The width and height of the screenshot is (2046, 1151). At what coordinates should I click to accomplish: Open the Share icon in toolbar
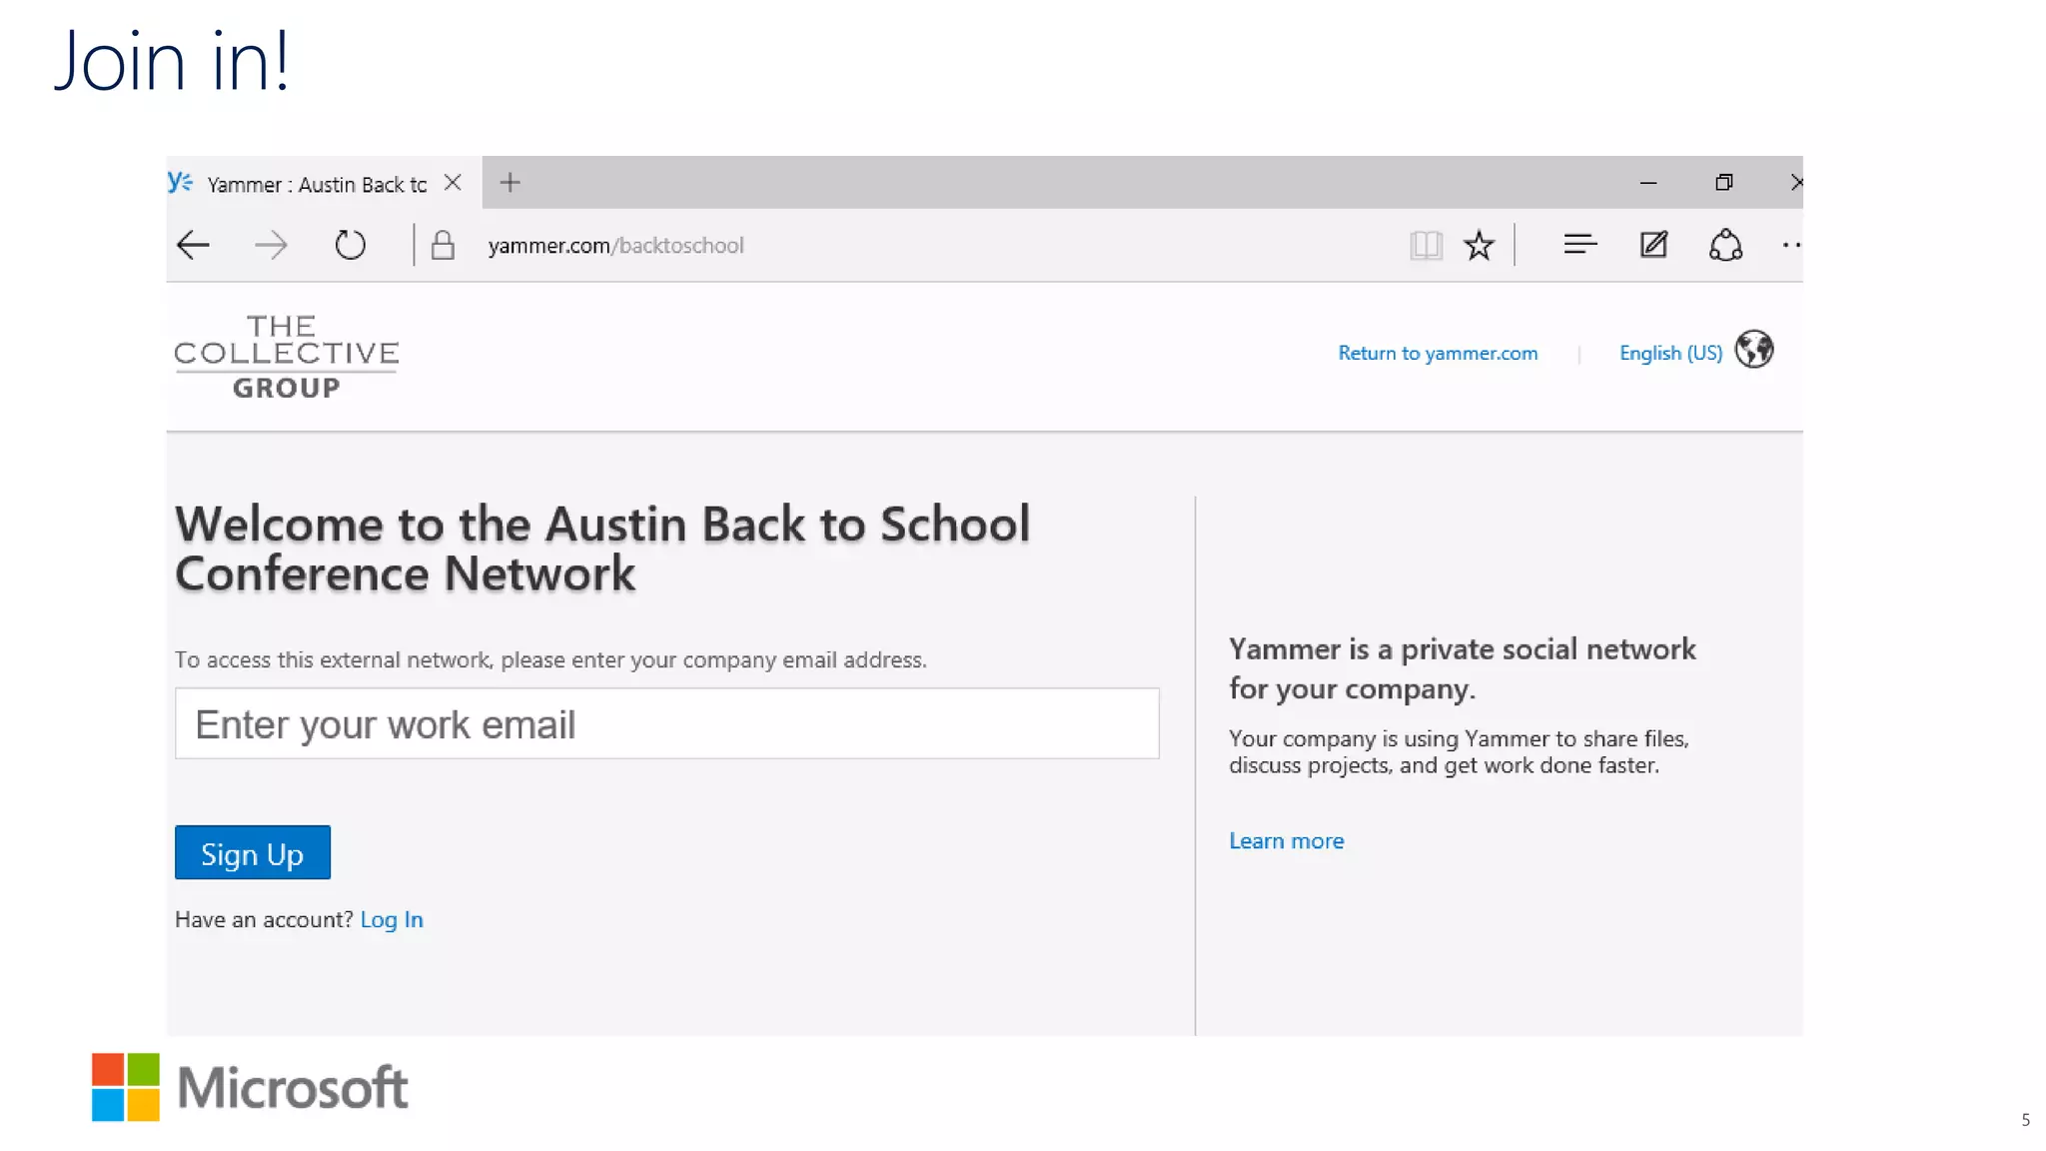pos(1725,245)
